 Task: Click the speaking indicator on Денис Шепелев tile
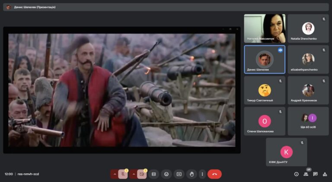(x=280, y=50)
